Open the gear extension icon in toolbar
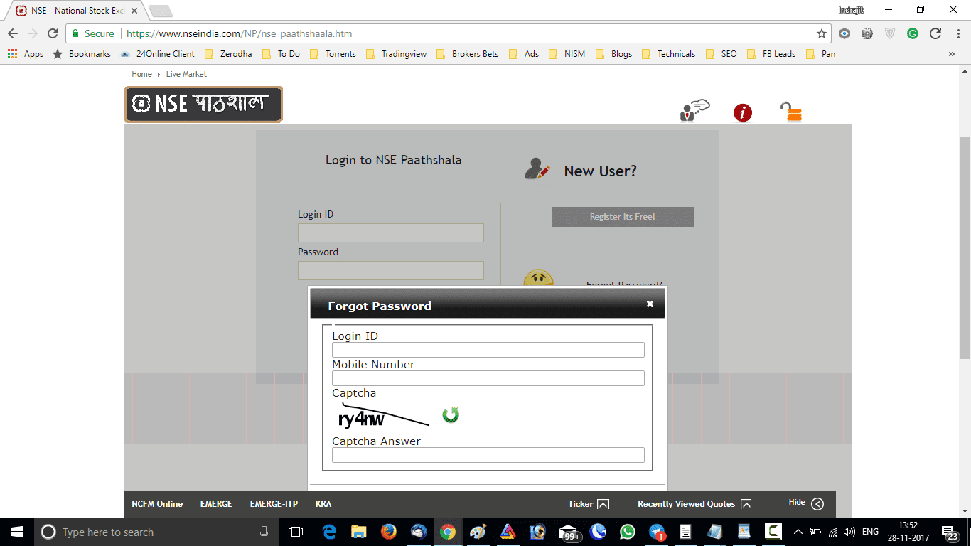The image size is (971, 546). (867, 33)
